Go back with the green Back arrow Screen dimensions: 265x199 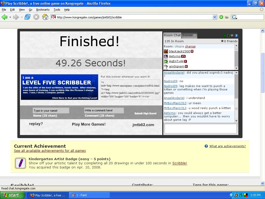click(x=4, y=17)
